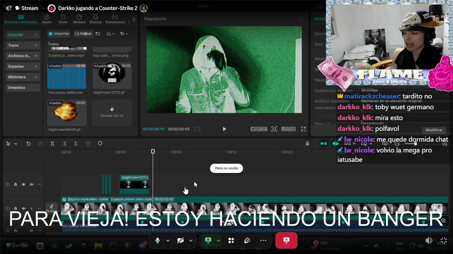Open the Stickers tab

(79, 19)
